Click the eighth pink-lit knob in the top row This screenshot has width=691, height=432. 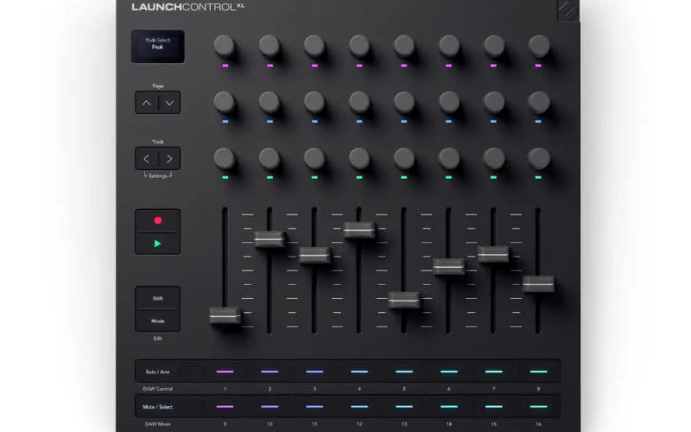click(538, 46)
